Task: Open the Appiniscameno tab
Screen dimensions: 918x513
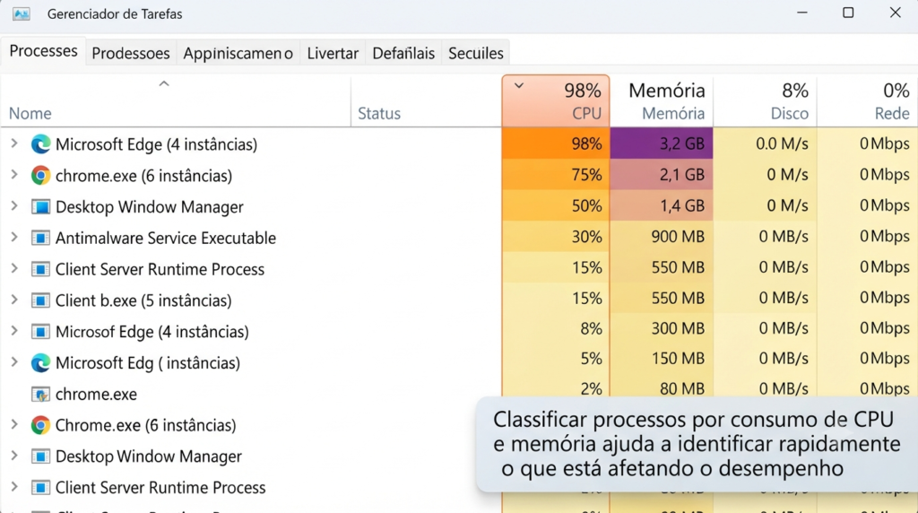Action: point(238,53)
